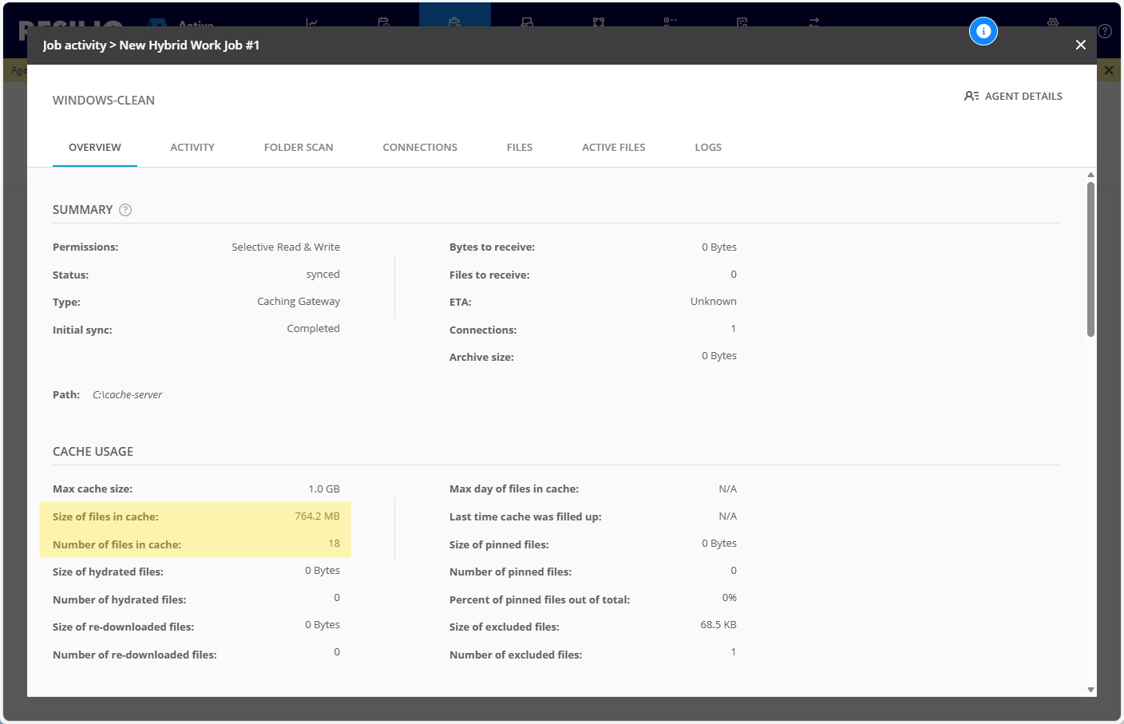
Task: Dismiss the yellow banner with its X
Action: point(1108,70)
